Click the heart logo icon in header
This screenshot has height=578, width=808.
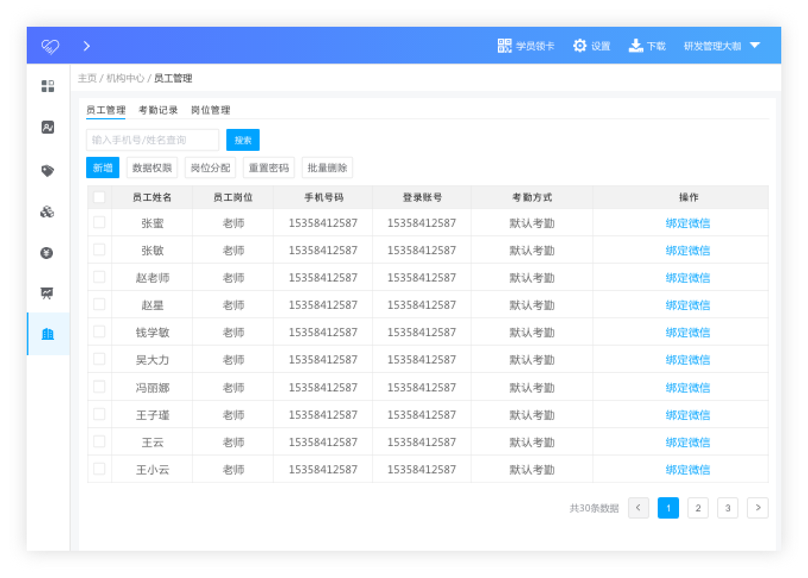tap(50, 46)
